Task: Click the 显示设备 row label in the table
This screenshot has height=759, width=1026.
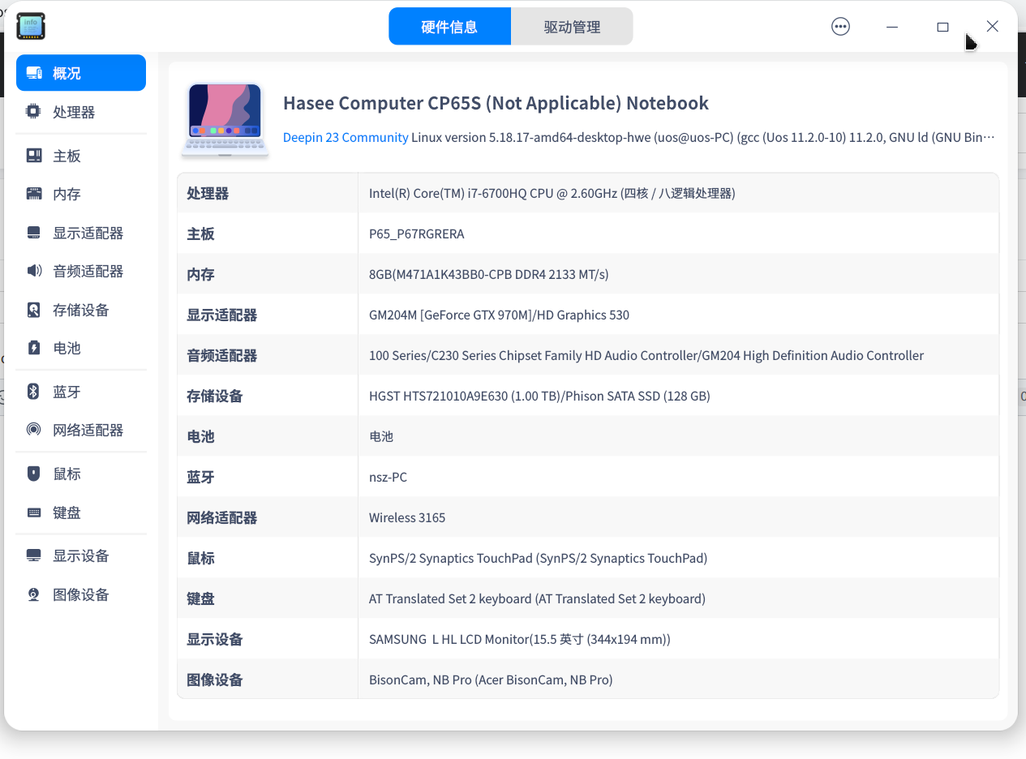Action: (x=215, y=639)
